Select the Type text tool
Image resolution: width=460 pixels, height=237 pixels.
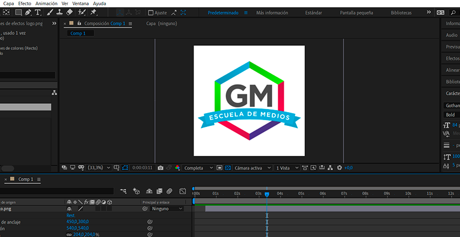[38, 13]
